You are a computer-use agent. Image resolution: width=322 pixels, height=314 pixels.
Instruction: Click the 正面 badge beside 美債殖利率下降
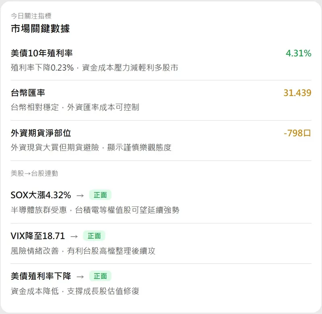(x=100, y=276)
